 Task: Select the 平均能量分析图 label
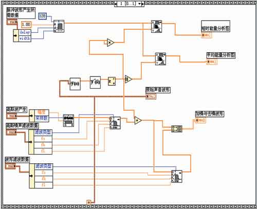click(x=221, y=55)
